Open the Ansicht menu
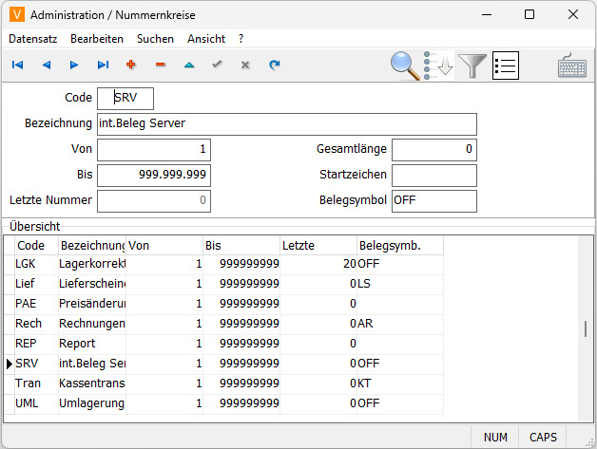 (206, 39)
